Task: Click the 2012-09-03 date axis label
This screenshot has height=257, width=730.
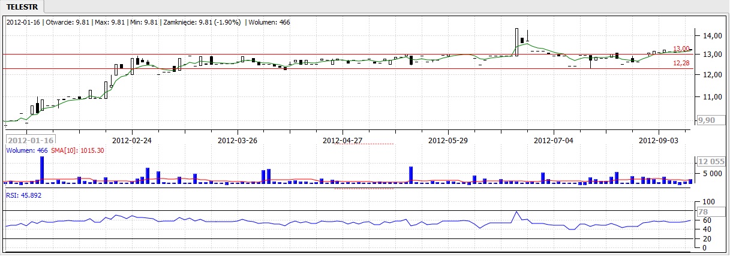Action: tap(659, 141)
